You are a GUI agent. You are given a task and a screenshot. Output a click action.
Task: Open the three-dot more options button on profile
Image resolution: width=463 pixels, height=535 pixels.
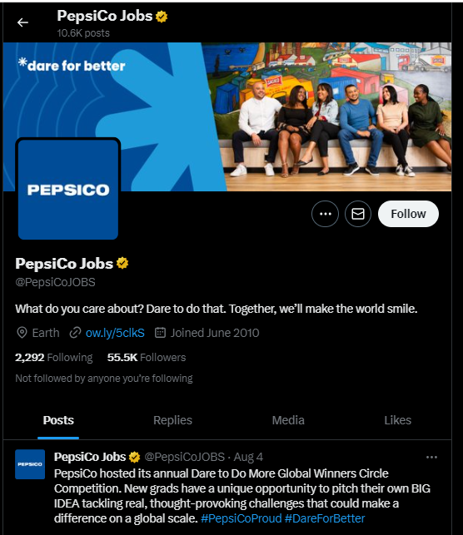325,214
